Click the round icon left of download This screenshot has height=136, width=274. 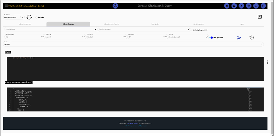pyautogui.click(x=249, y=6)
